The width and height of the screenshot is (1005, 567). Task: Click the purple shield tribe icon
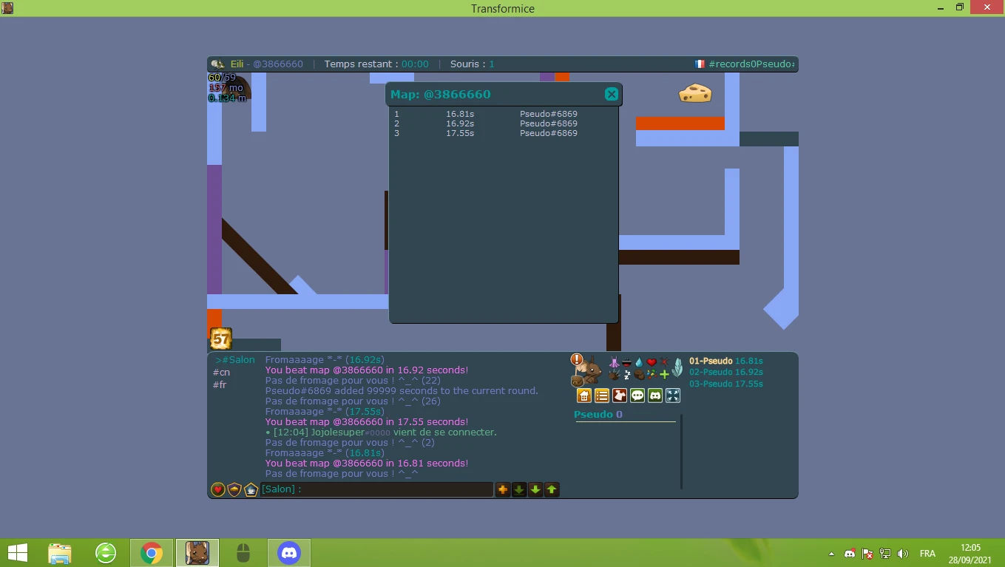[234, 489]
